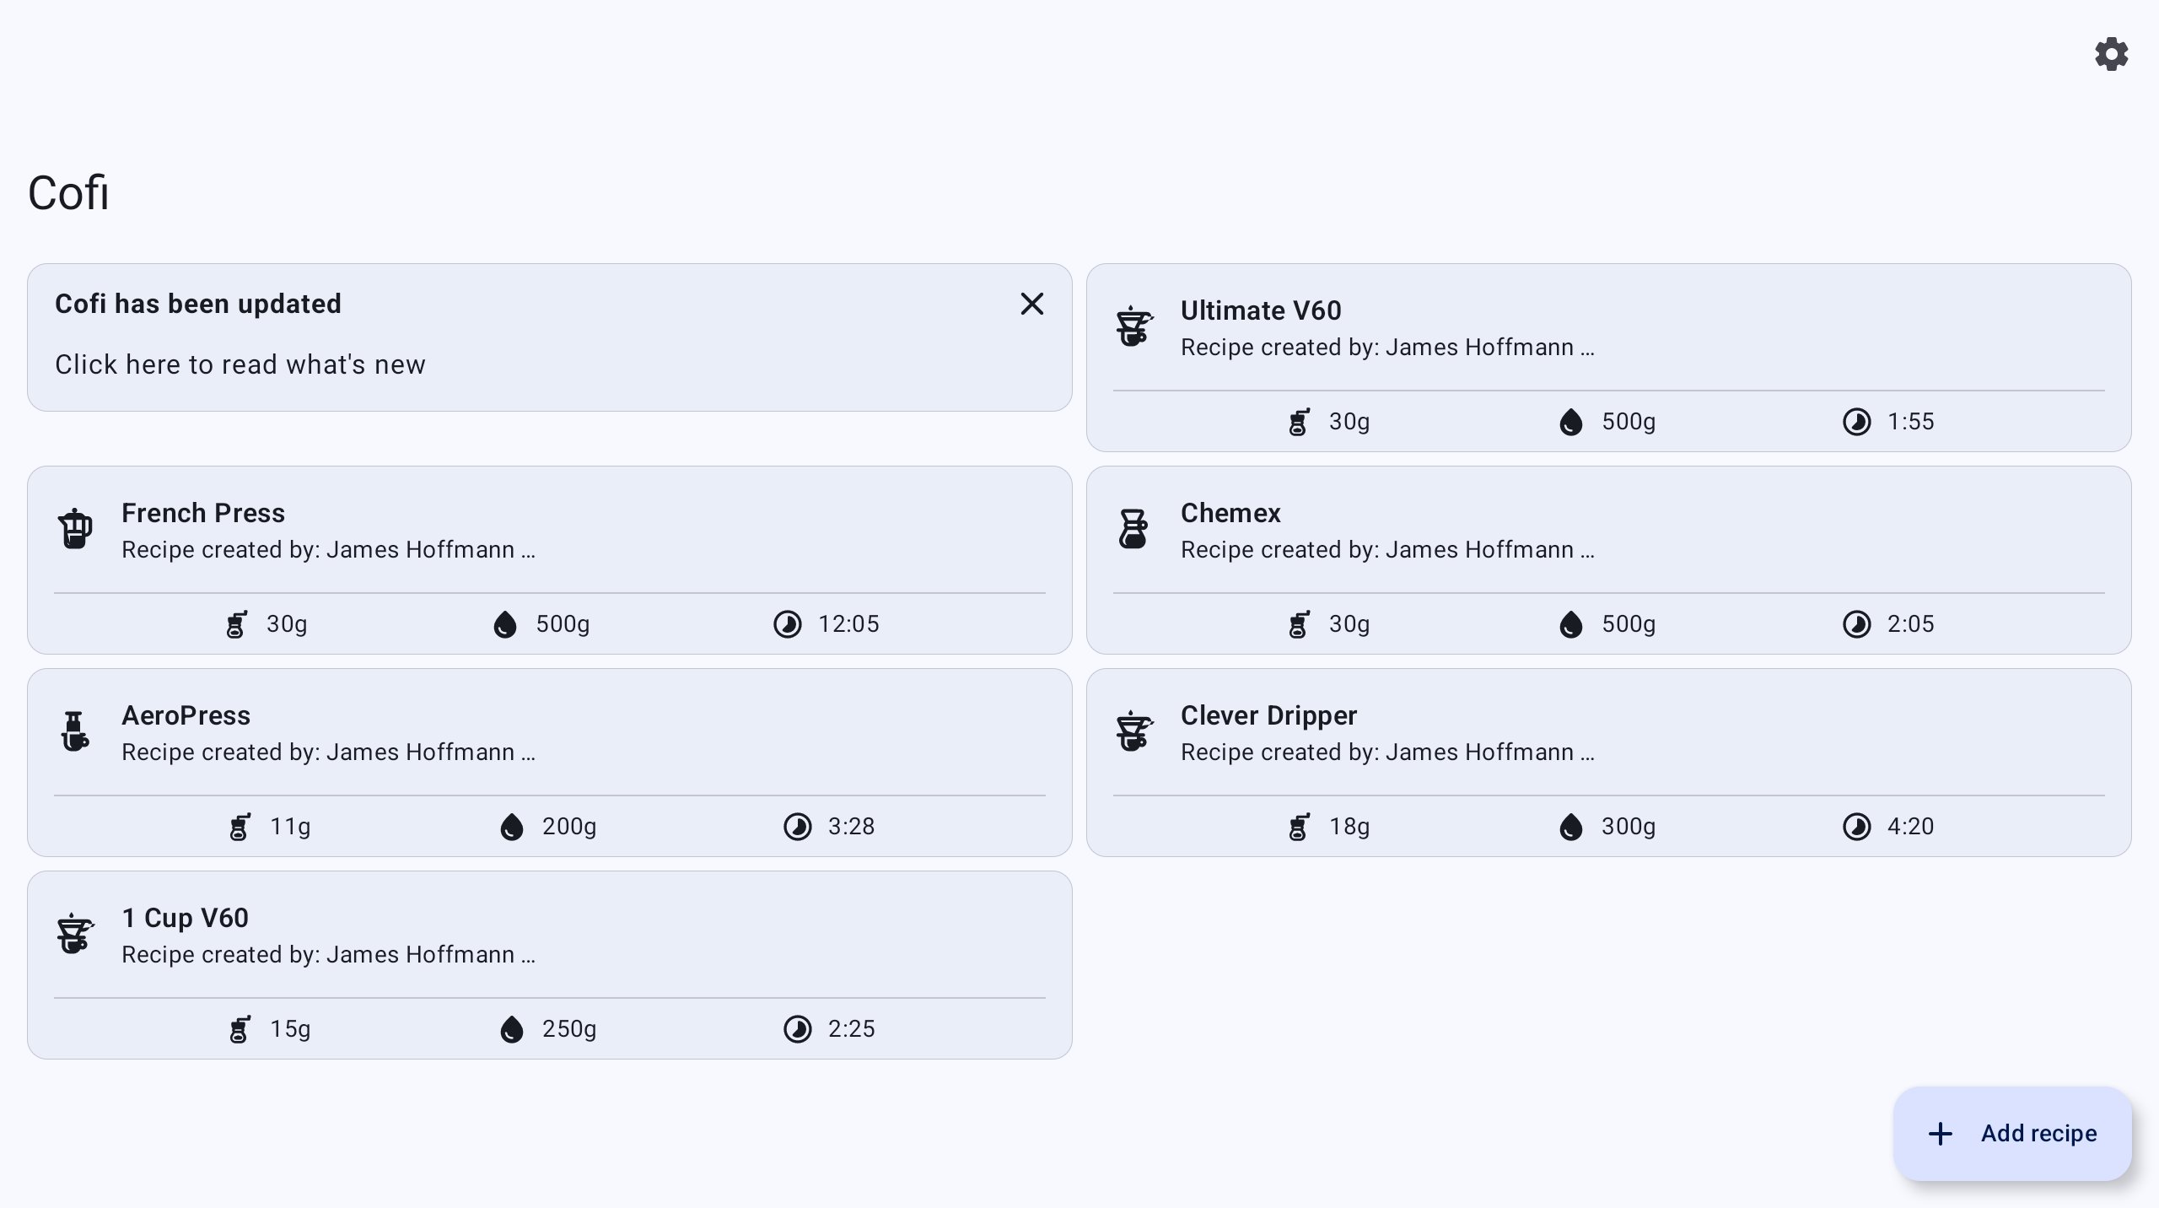Click the French Press brewer icon

click(75, 529)
